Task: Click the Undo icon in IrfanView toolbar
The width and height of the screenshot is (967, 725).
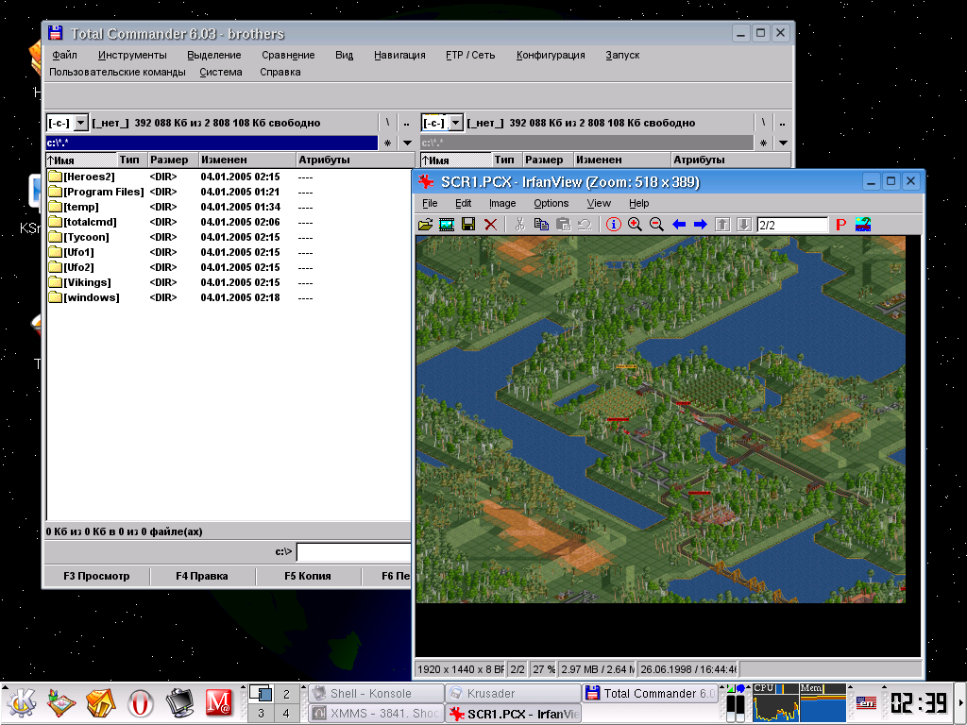Action: 585,225
